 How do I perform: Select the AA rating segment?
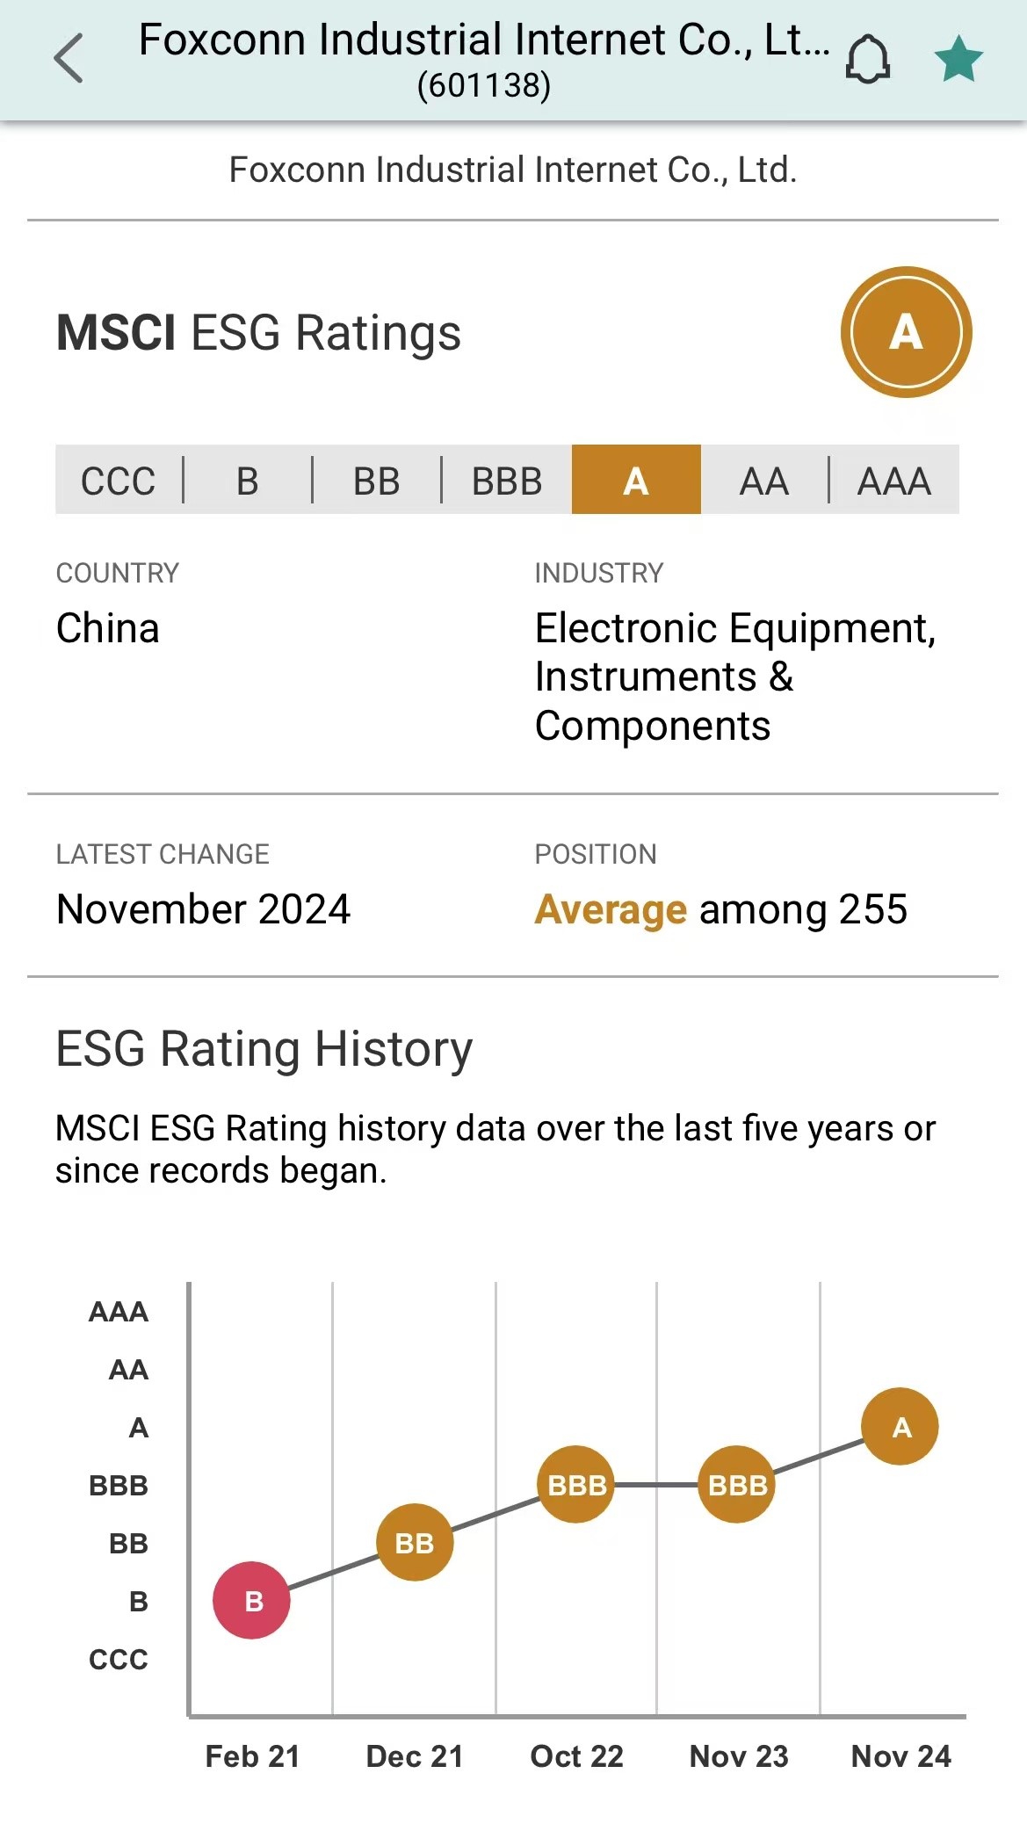764,481
